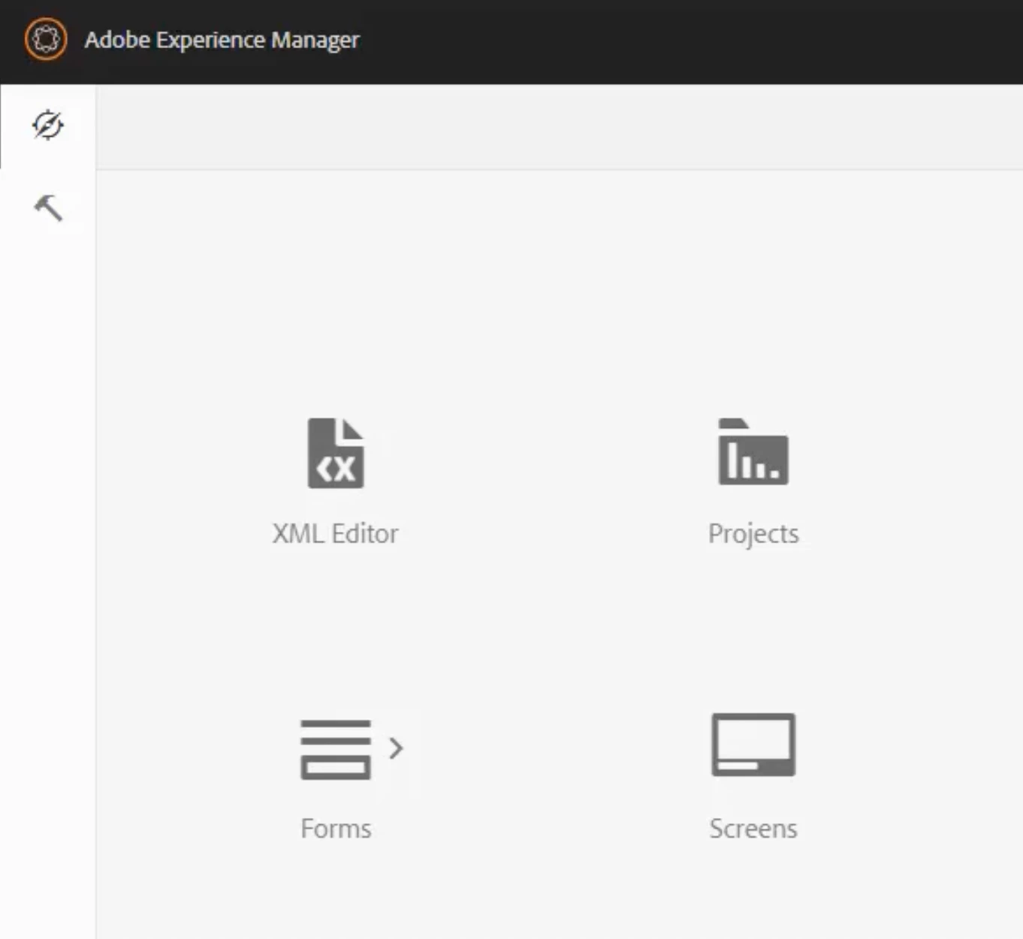This screenshot has height=939, width=1023.
Task: Open the Tools hammer icon in sidebar
Action: click(48, 208)
